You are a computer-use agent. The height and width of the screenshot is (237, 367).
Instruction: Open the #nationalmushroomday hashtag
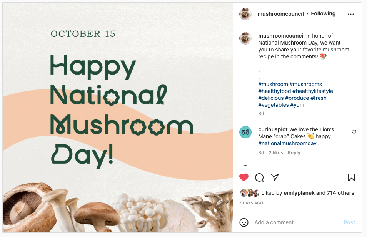(x=287, y=143)
